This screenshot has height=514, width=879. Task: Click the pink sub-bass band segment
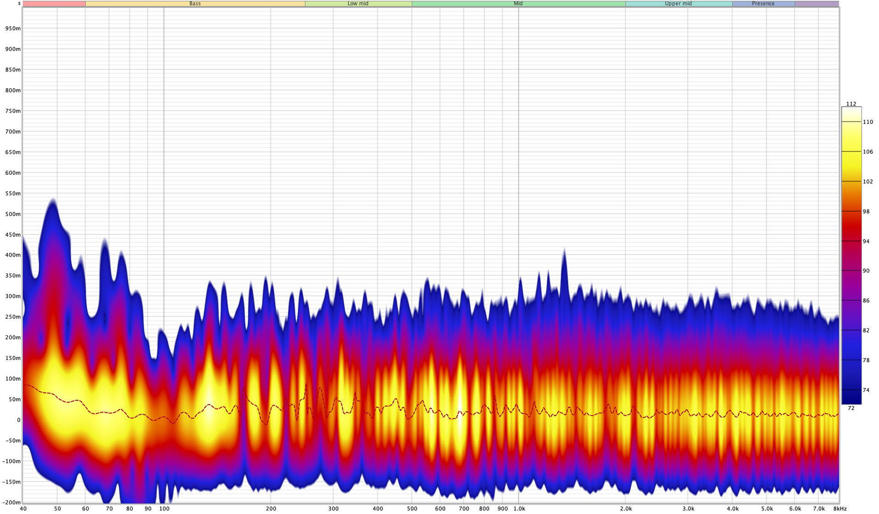coord(54,3)
